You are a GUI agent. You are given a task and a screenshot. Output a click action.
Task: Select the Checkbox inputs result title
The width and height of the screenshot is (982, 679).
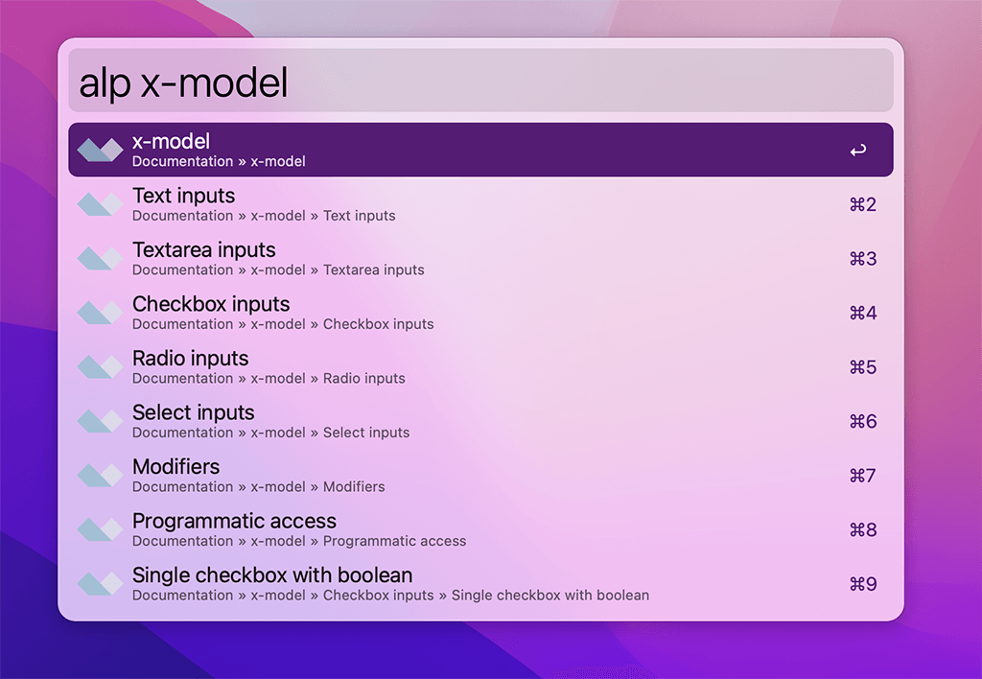(x=211, y=304)
